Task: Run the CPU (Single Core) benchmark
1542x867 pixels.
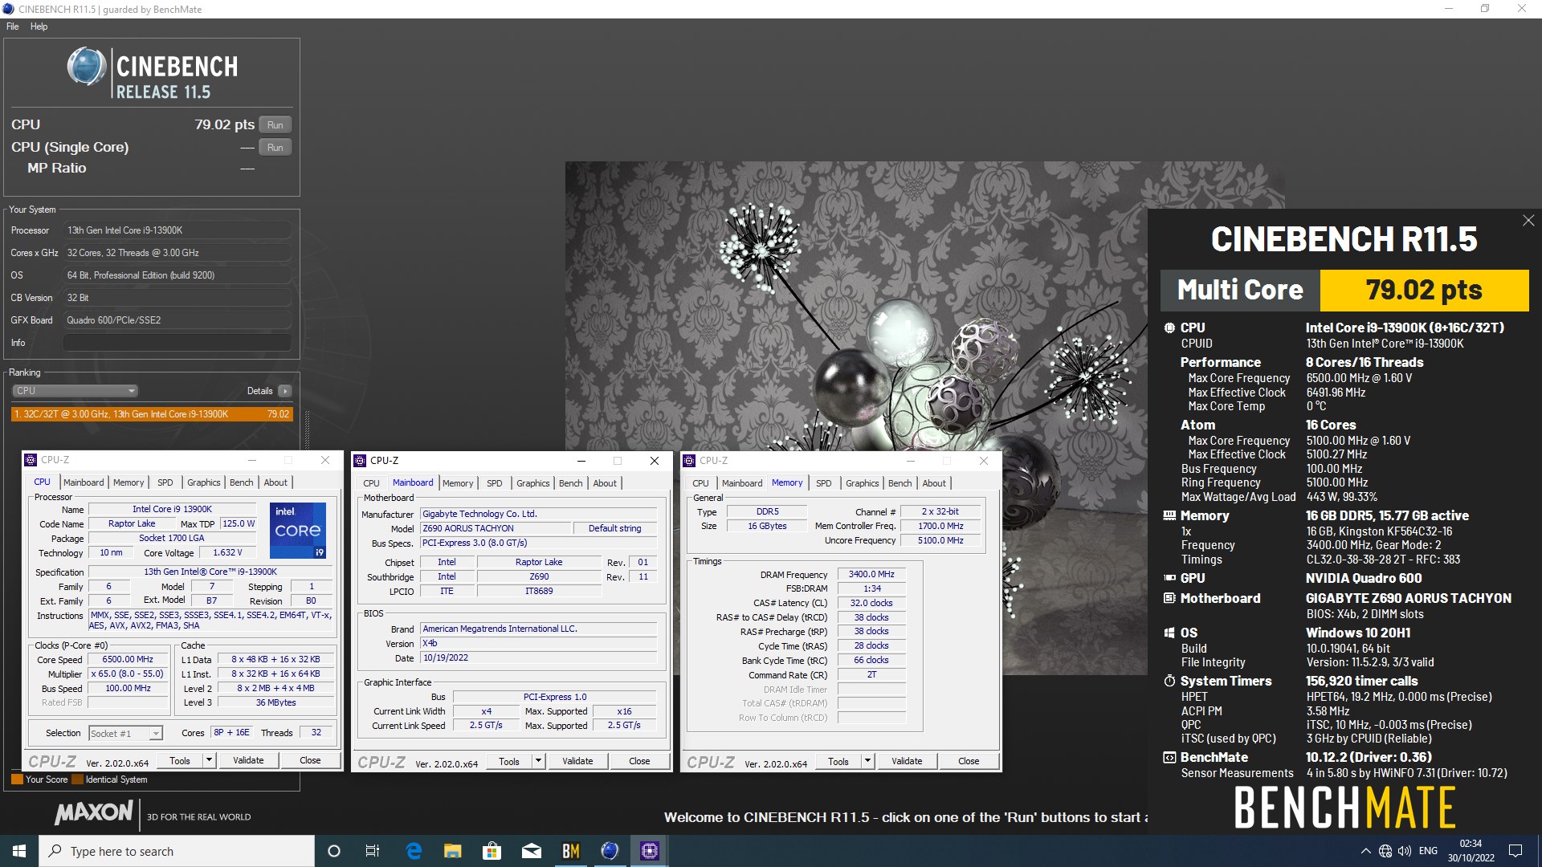Action: pos(275,148)
